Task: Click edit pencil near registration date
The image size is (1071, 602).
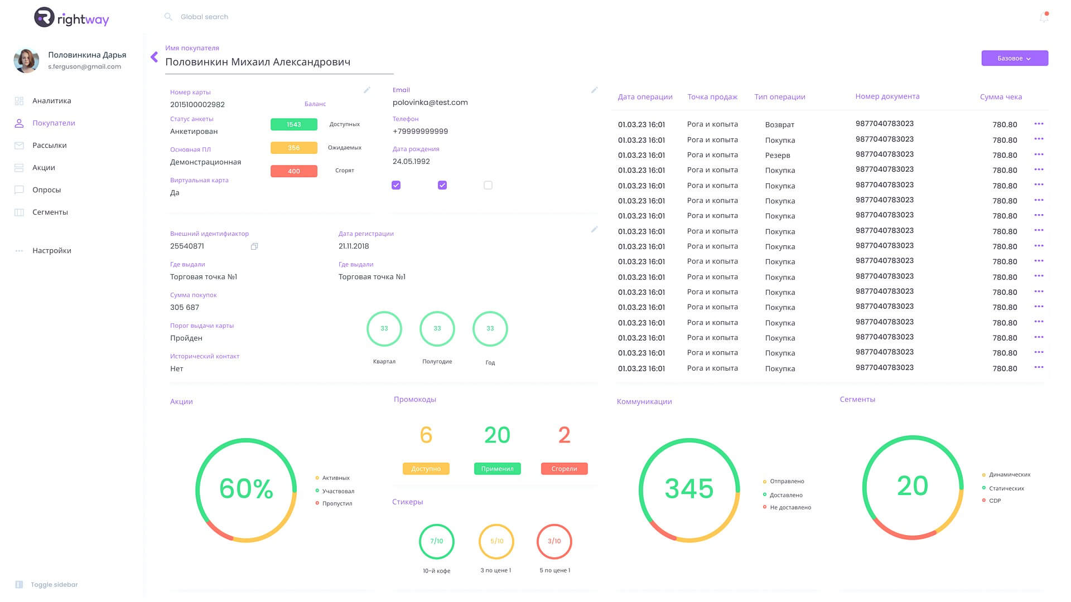Action: click(594, 229)
